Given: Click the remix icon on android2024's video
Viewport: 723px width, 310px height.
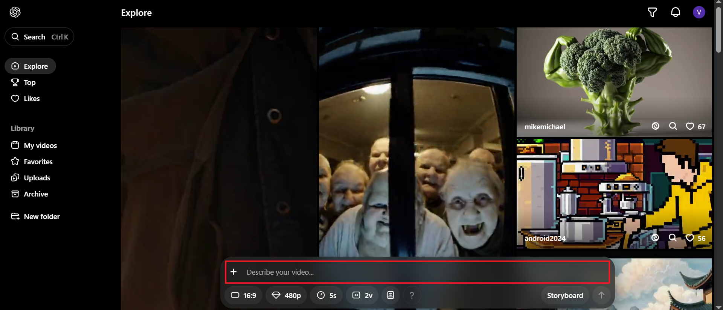Looking at the screenshot, I should point(655,238).
